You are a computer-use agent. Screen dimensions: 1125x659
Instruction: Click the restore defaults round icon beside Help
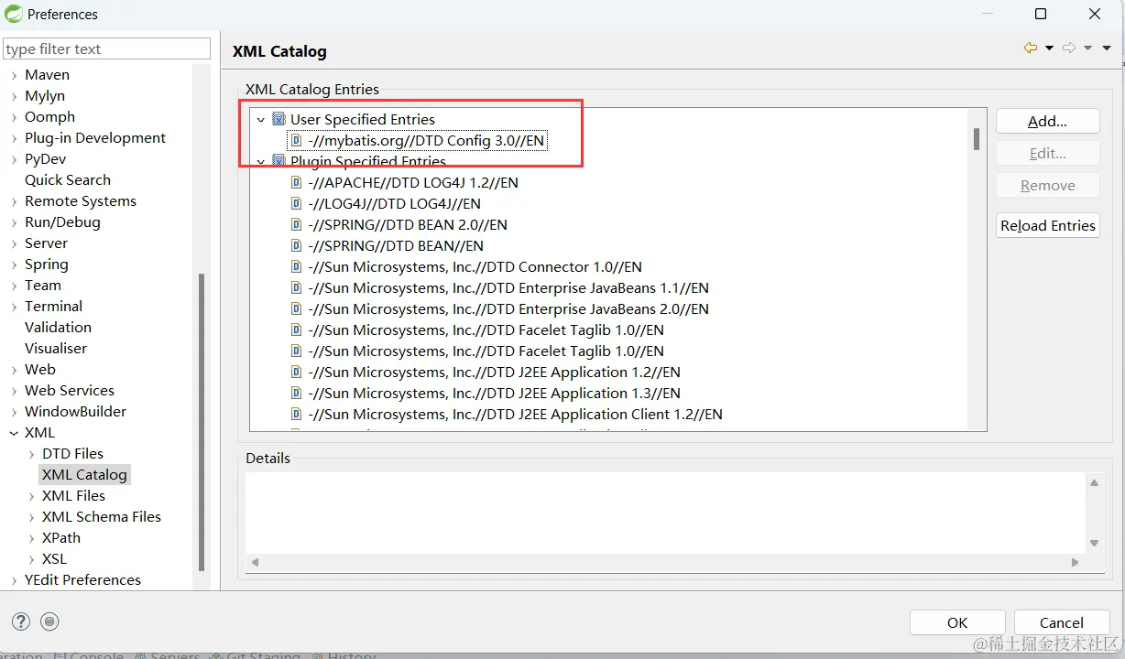[x=50, y=621]
